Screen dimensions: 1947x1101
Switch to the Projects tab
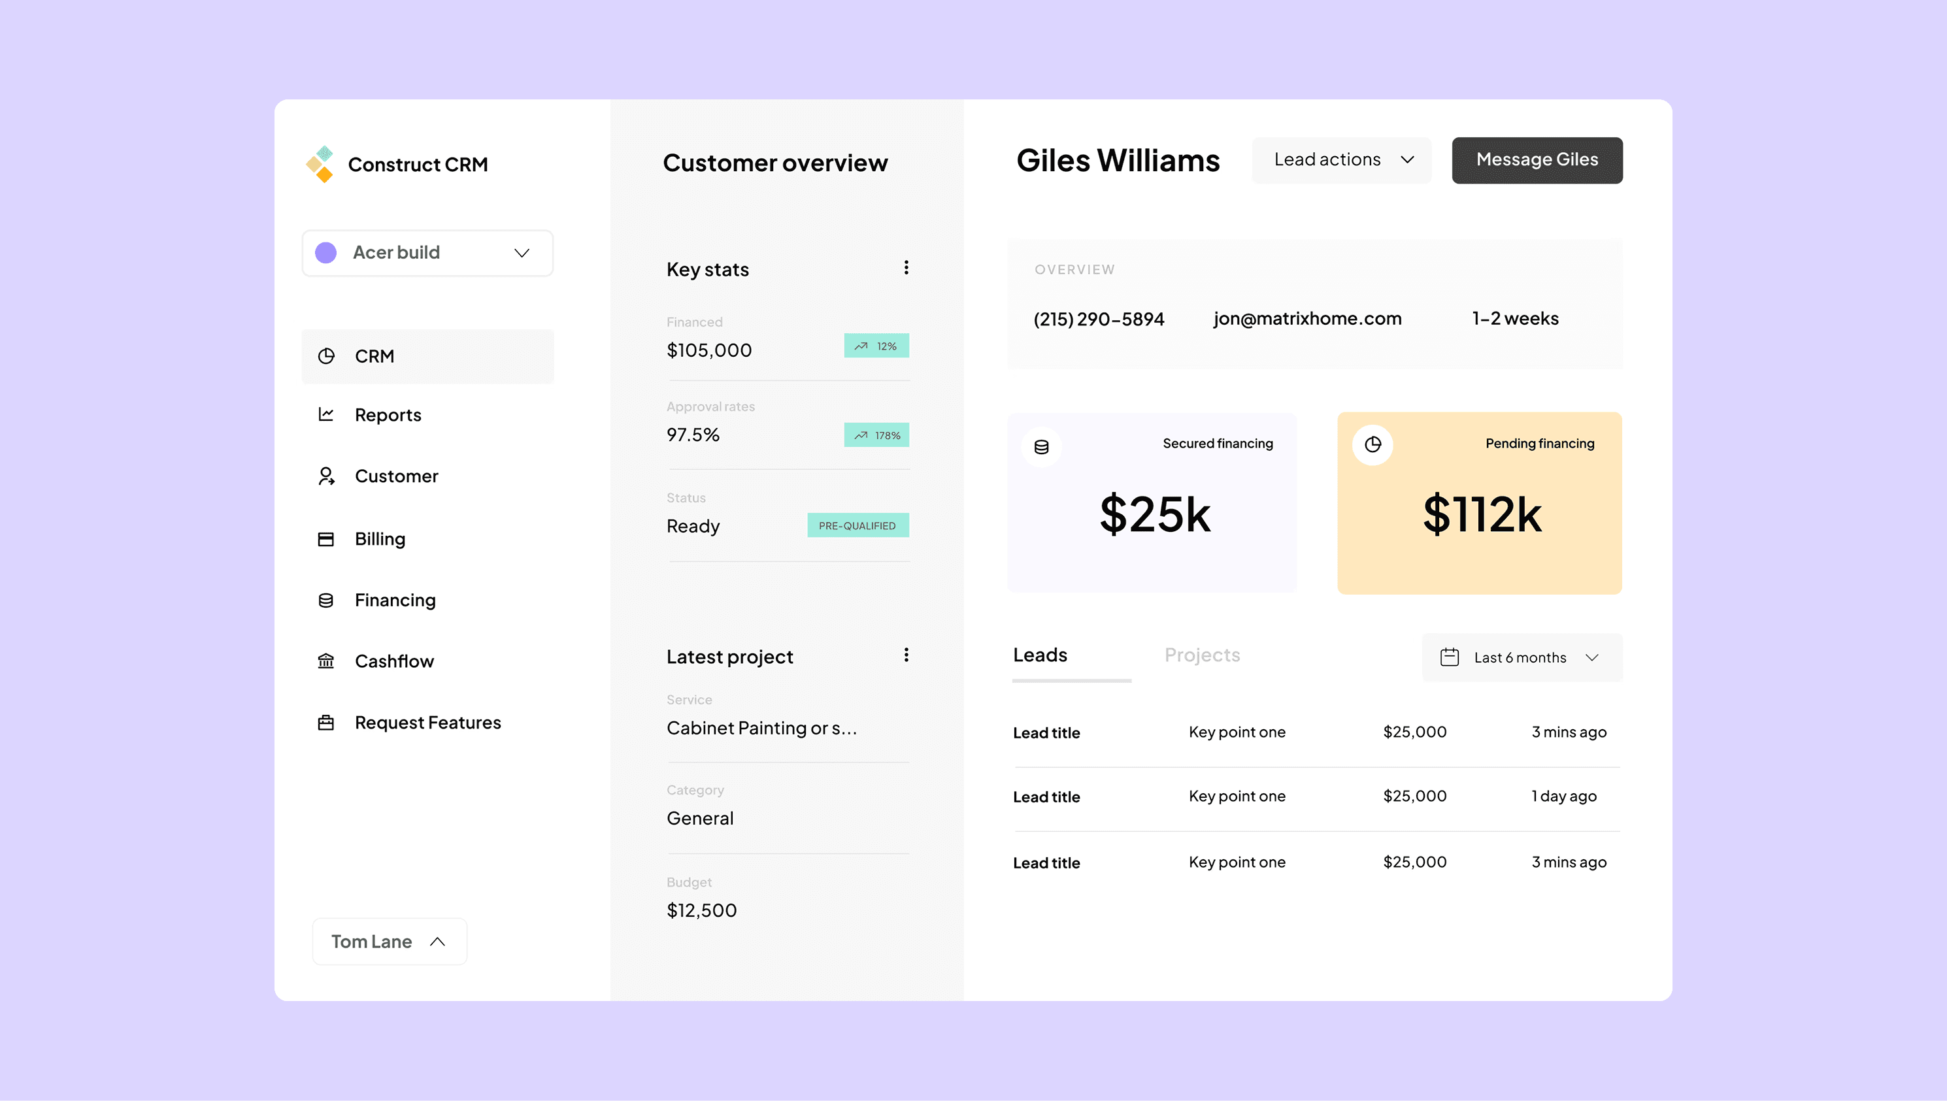click(x=1201, y=655)
